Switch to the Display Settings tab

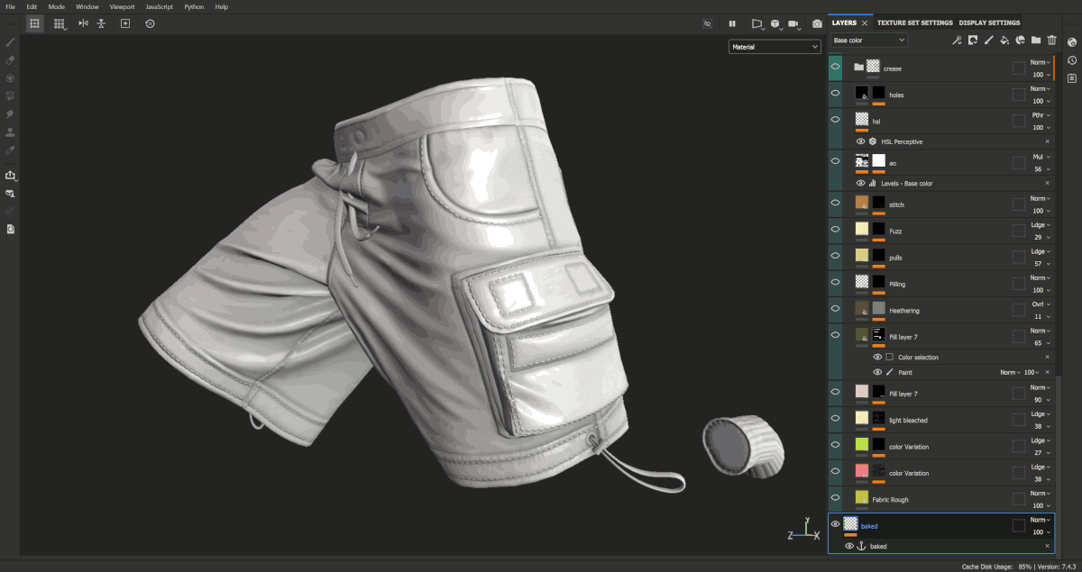(989, 23)
